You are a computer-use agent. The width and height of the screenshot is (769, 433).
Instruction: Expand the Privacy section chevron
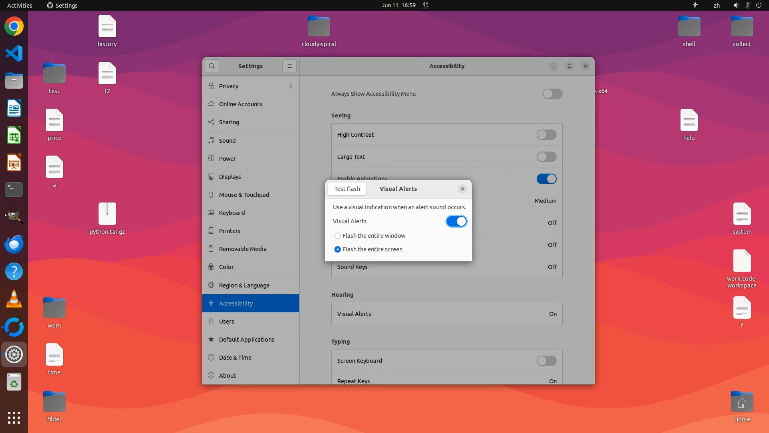[x=290, y=86]
